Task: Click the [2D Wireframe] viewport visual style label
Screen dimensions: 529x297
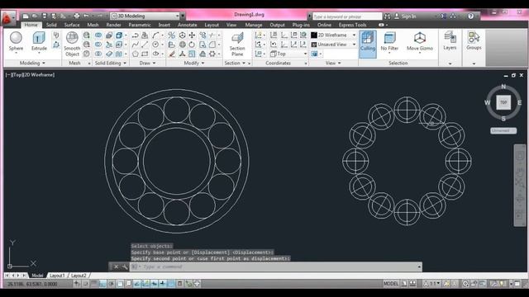Action: coord(39,75)
